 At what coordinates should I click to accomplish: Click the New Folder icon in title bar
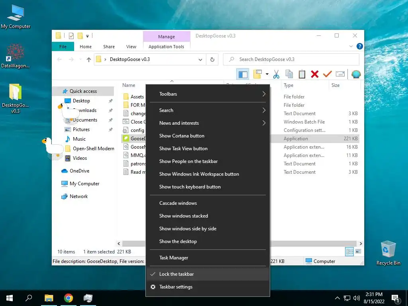(80, 36)
